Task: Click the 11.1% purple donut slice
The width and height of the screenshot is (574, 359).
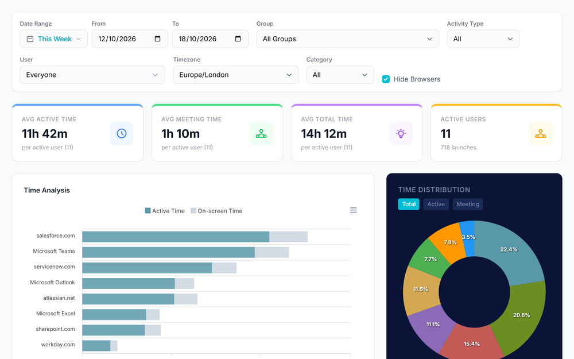Action: click(433, 325)
